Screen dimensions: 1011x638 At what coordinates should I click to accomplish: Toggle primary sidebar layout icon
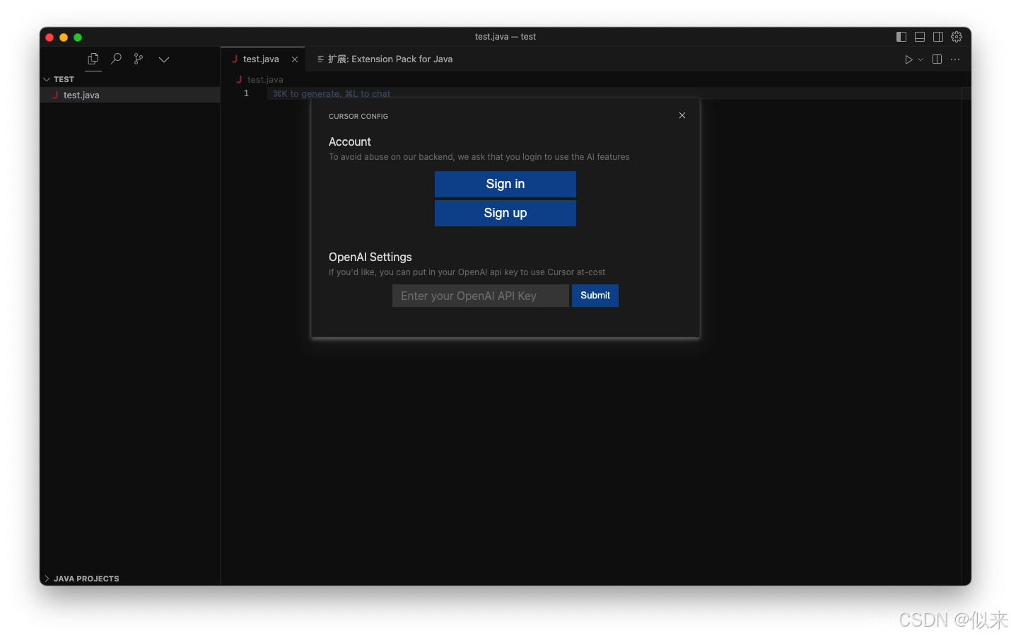[x=901, y=37]
